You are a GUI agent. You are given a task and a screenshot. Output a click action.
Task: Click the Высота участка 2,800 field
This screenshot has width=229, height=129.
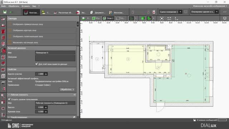tap(42, 74)
